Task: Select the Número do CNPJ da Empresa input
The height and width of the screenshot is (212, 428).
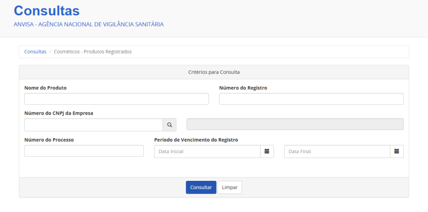Action: click(x=93, y=125)
